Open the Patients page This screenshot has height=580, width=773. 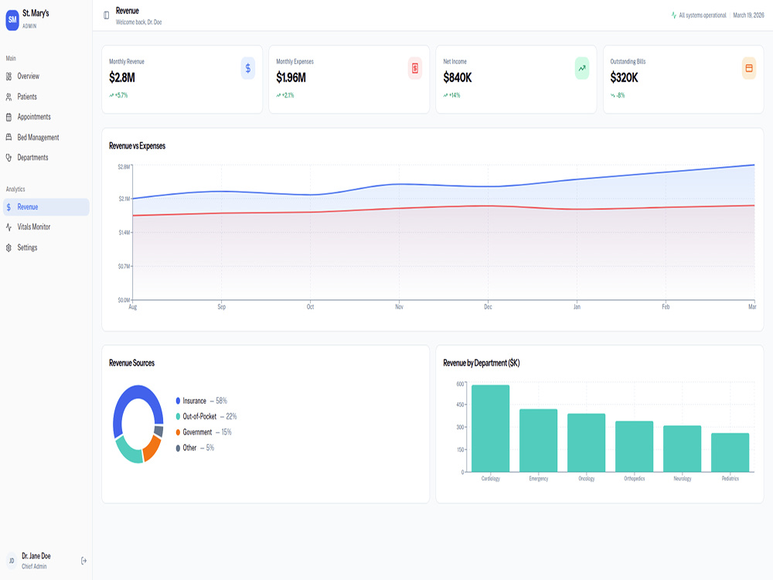[46, 97]
